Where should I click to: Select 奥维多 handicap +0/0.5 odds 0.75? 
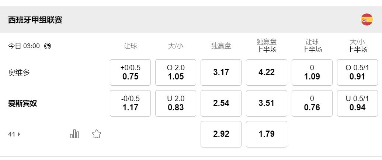tap(130, 72)
